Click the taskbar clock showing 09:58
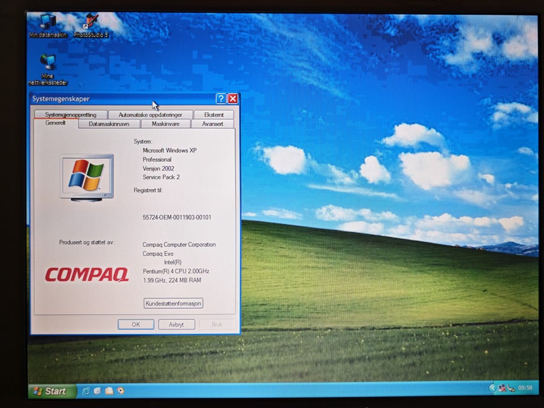Image resolution: width=544 pixels, height=408 pixels. [x=525, y=388]
